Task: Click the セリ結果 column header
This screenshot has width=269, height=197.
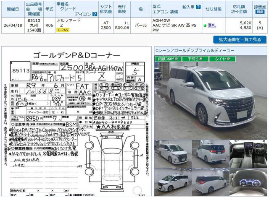Action: tap(214, 9)
